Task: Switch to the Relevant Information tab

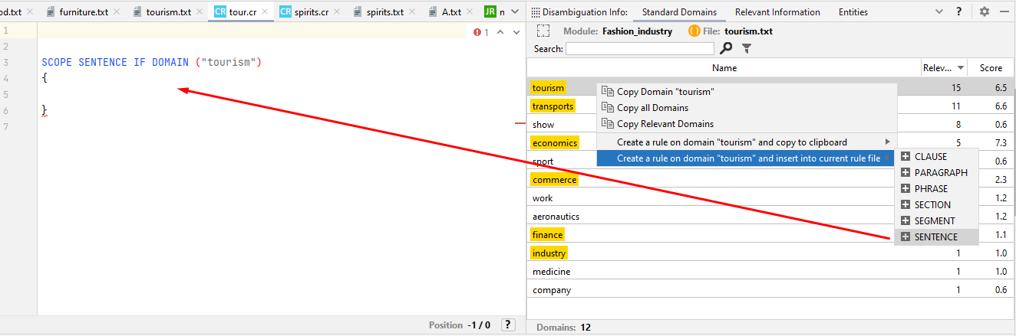Action: click(777, 12)
